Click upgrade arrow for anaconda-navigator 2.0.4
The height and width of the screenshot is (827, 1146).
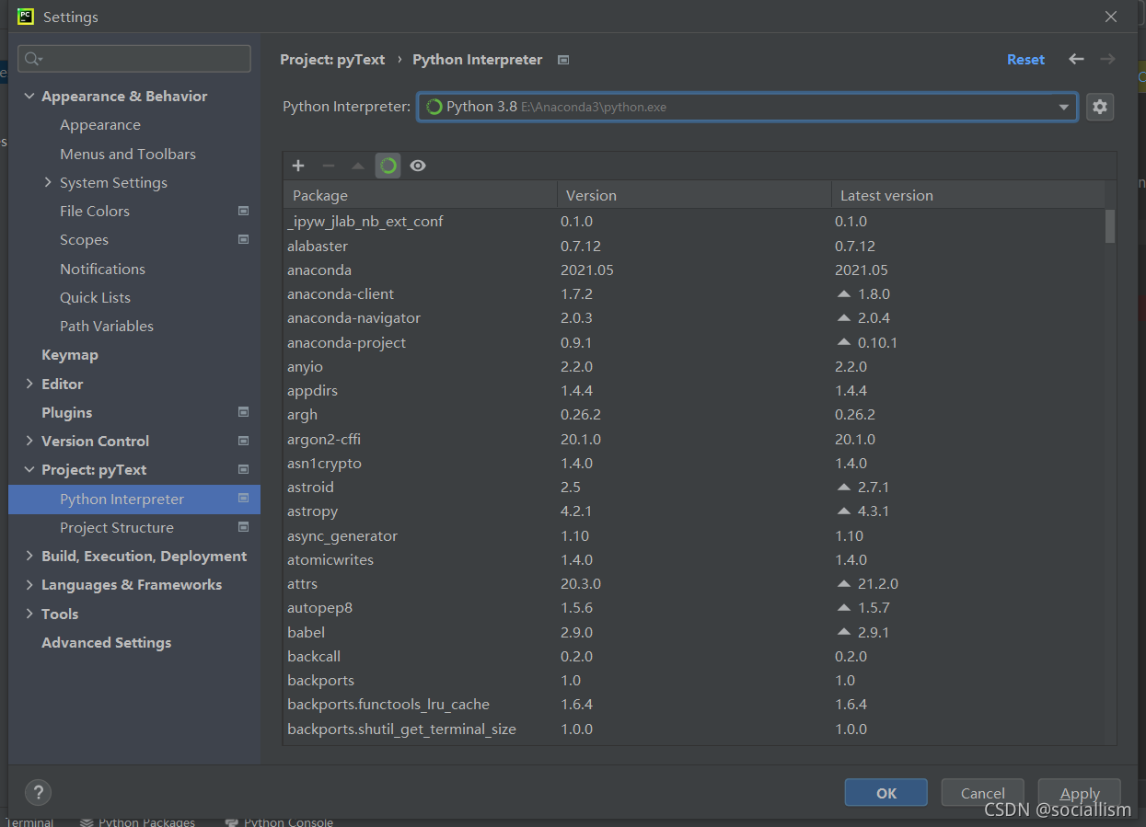[x=843, y=318]
